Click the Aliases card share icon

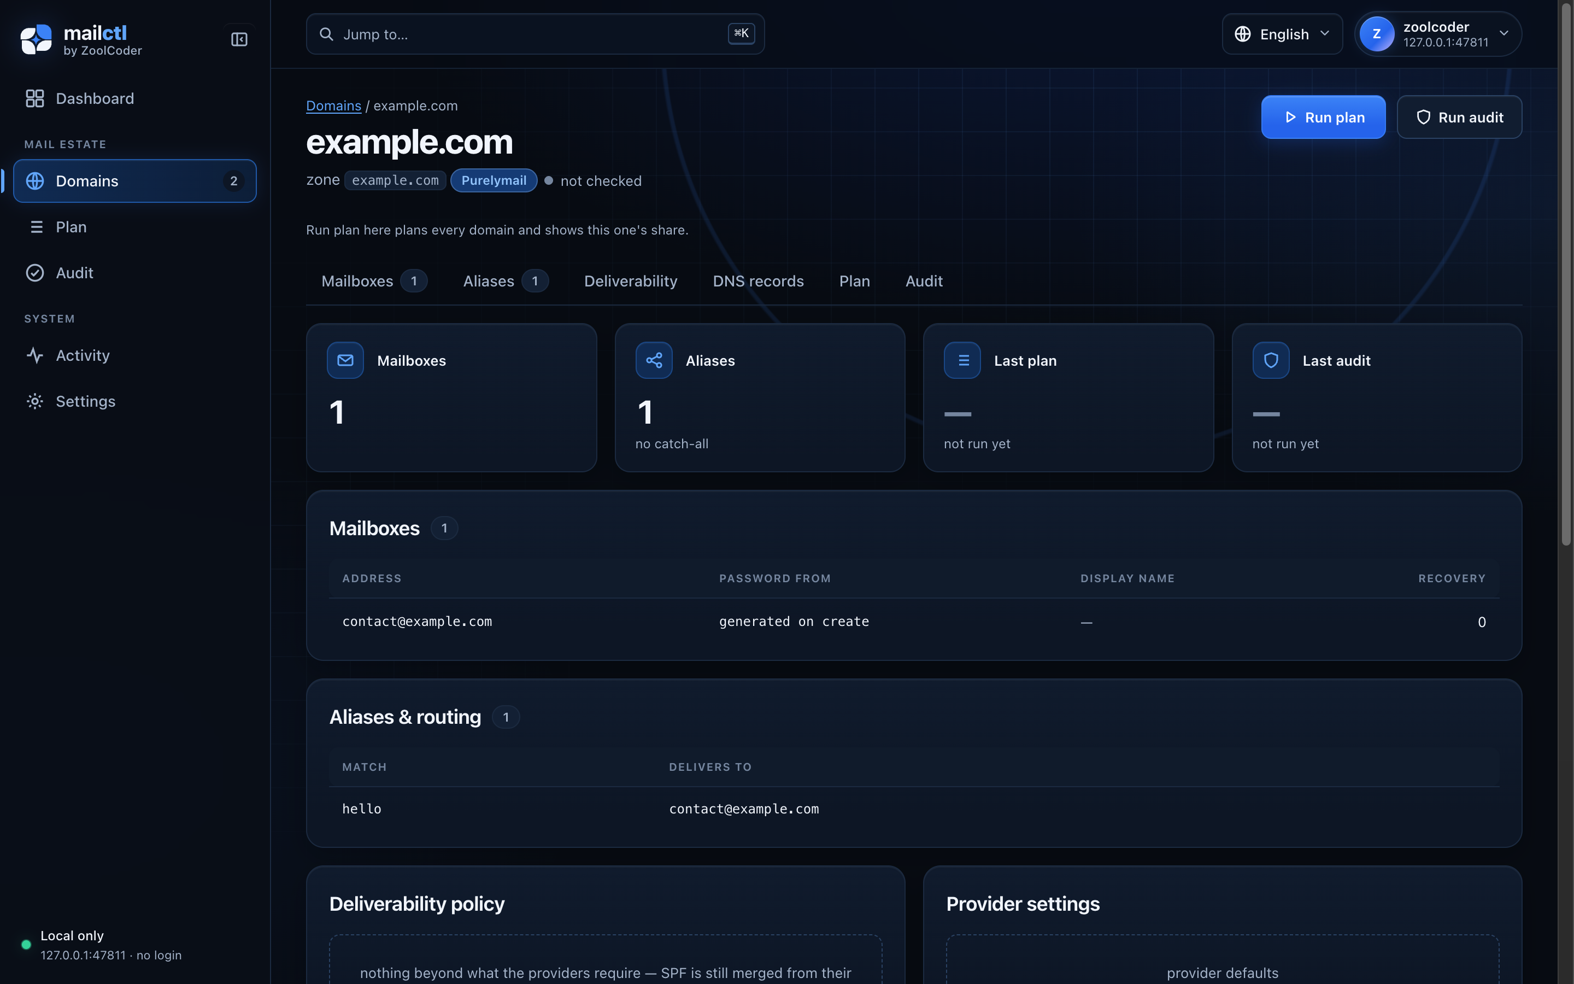click(x=654, y=360)
